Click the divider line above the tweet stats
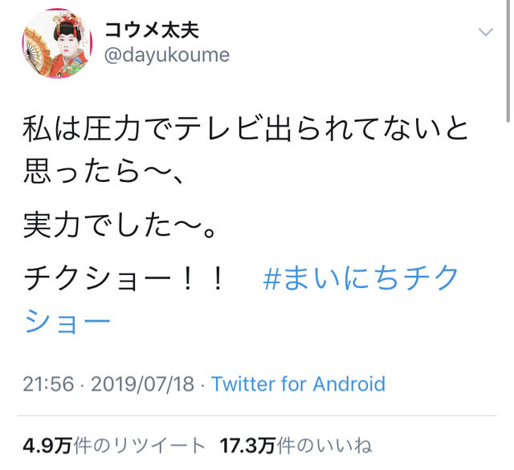 257,415
